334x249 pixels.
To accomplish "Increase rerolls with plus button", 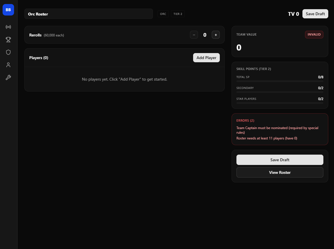I will [x=216, y=35].
